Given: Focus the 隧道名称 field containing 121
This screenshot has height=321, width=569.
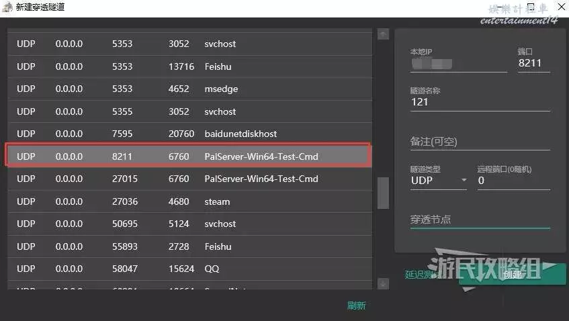Looking at the screenshot, I should click(479, 103).
